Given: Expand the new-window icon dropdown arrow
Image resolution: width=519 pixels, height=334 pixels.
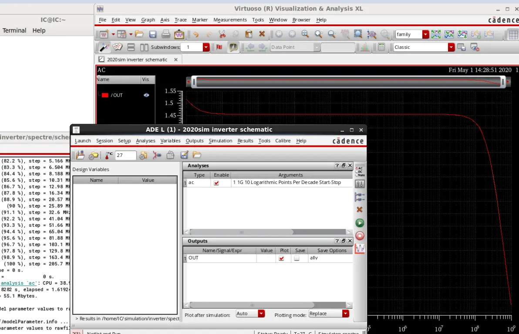Looking at the screenshot, I should [x=113, y=34].
